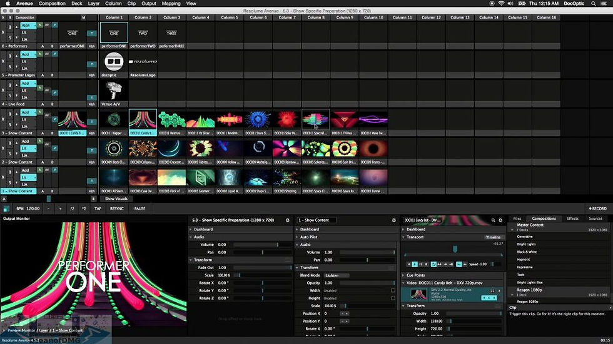613x344 pixels.
Task: Expand composition Dashboard section
Action: tap(191, 229)
